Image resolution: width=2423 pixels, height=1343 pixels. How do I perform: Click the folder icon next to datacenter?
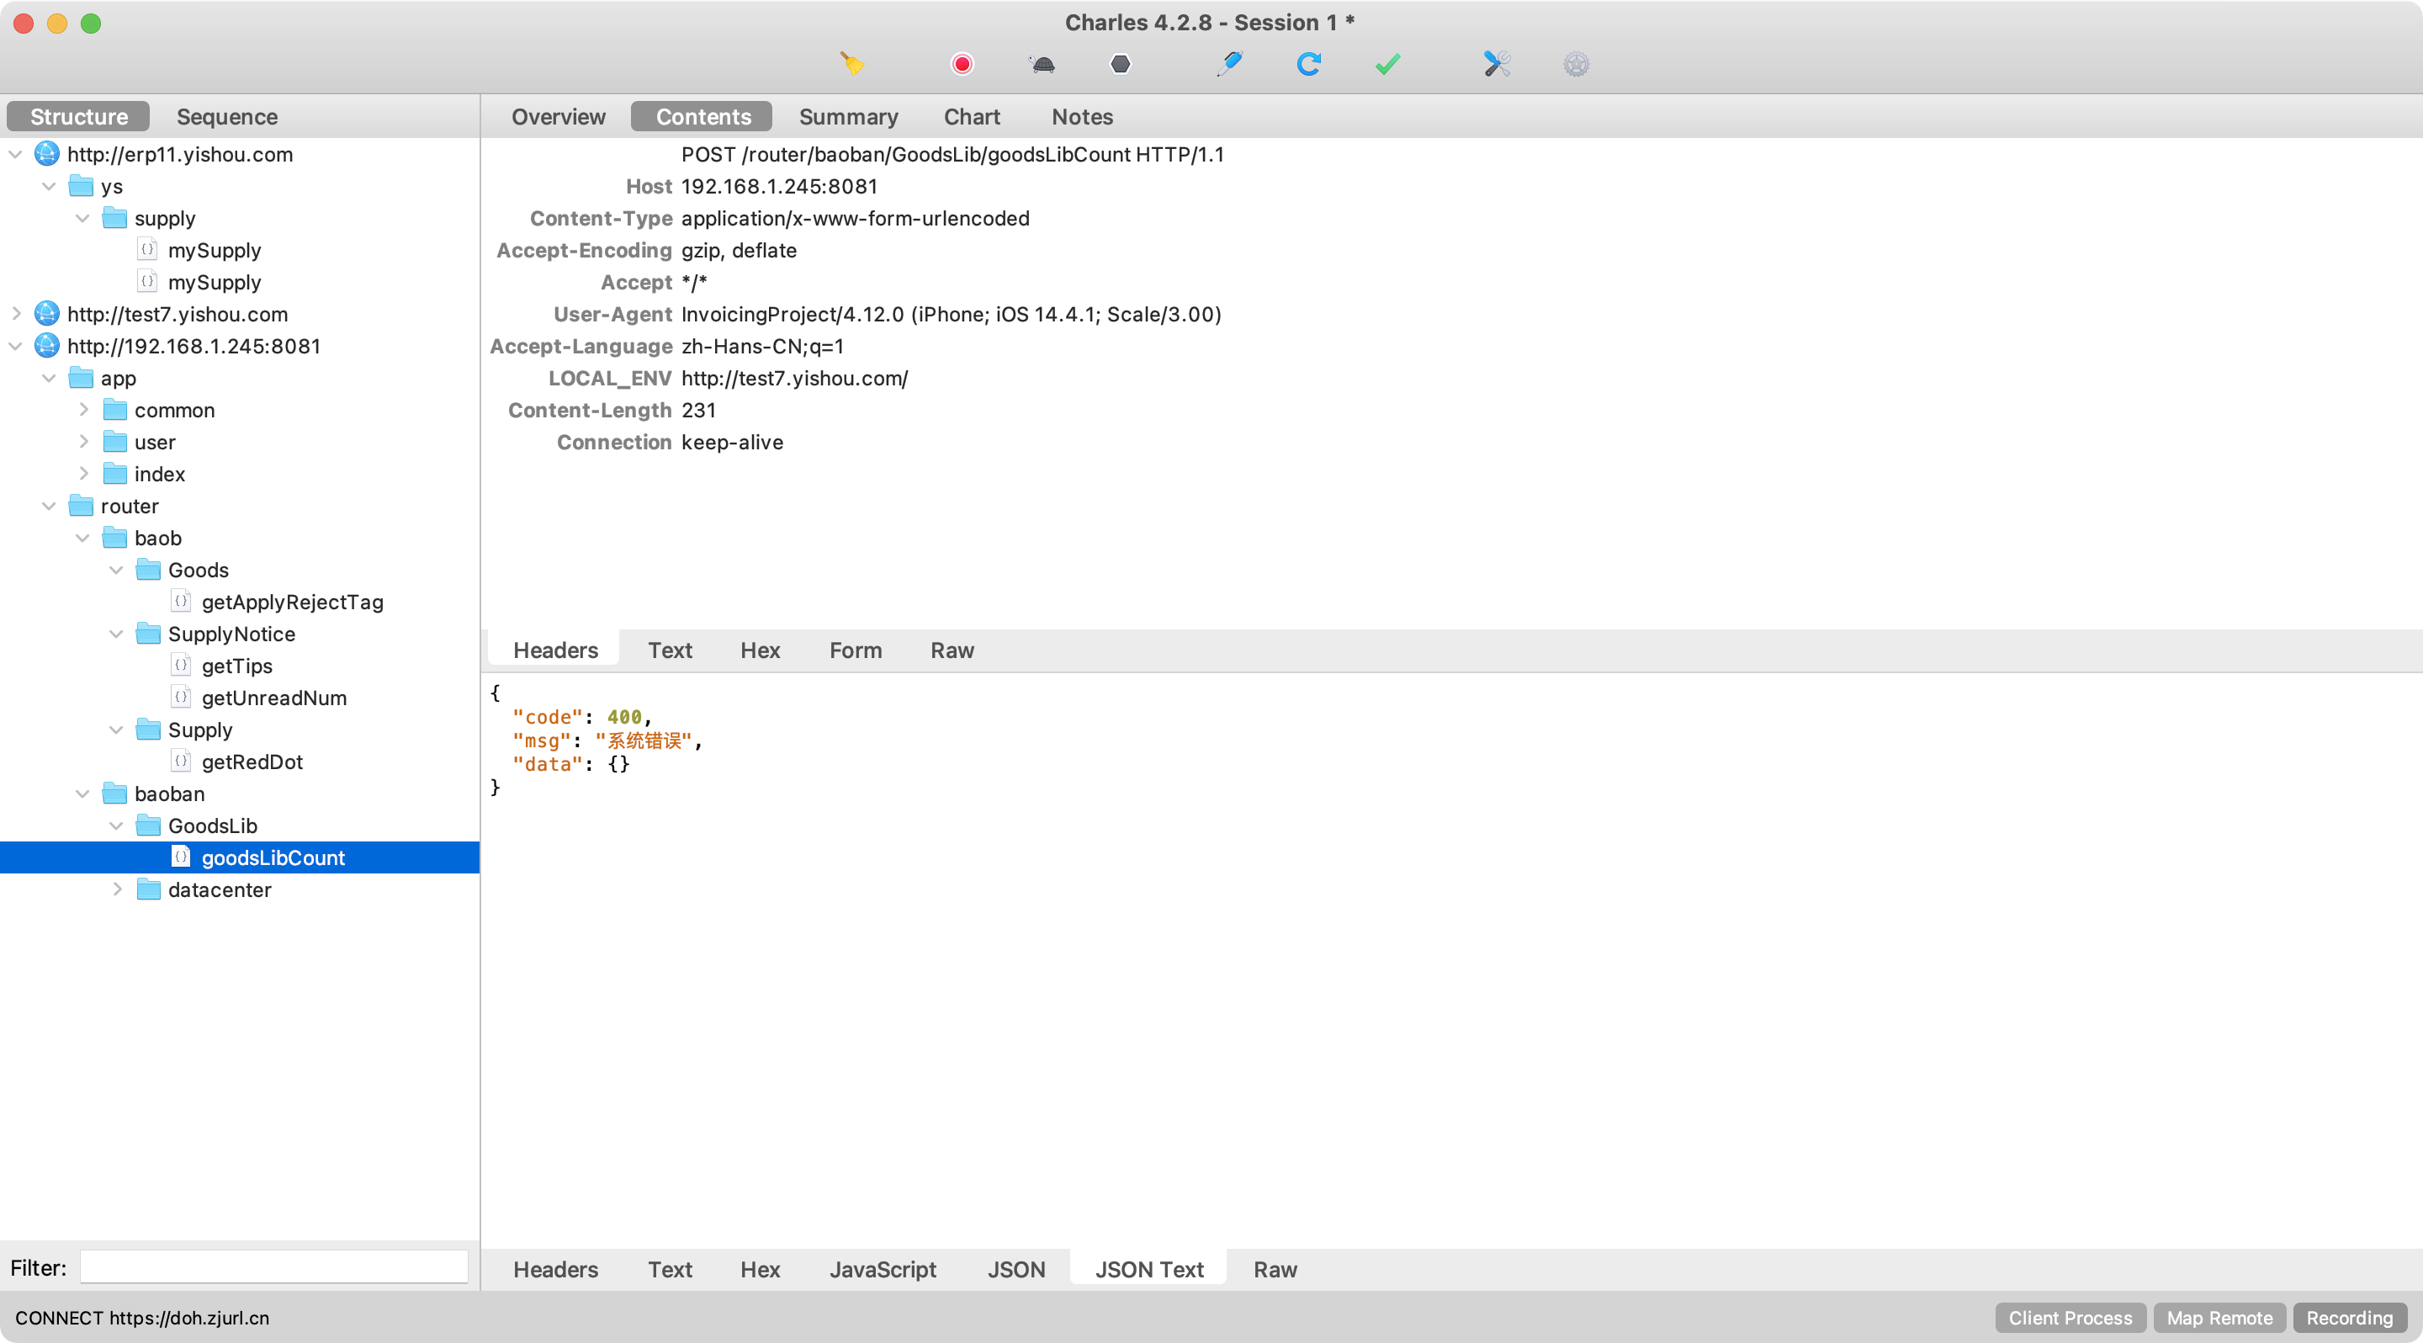149,889
